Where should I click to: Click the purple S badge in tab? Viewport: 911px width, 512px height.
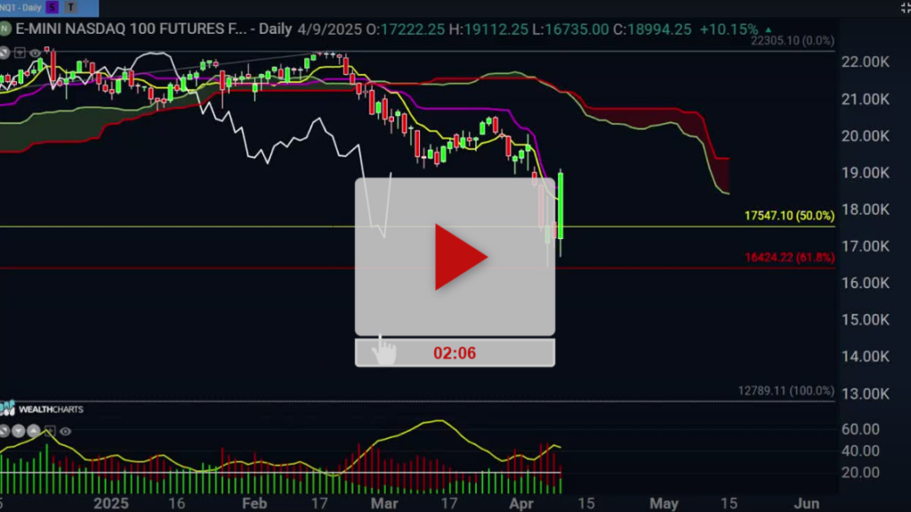52,7
